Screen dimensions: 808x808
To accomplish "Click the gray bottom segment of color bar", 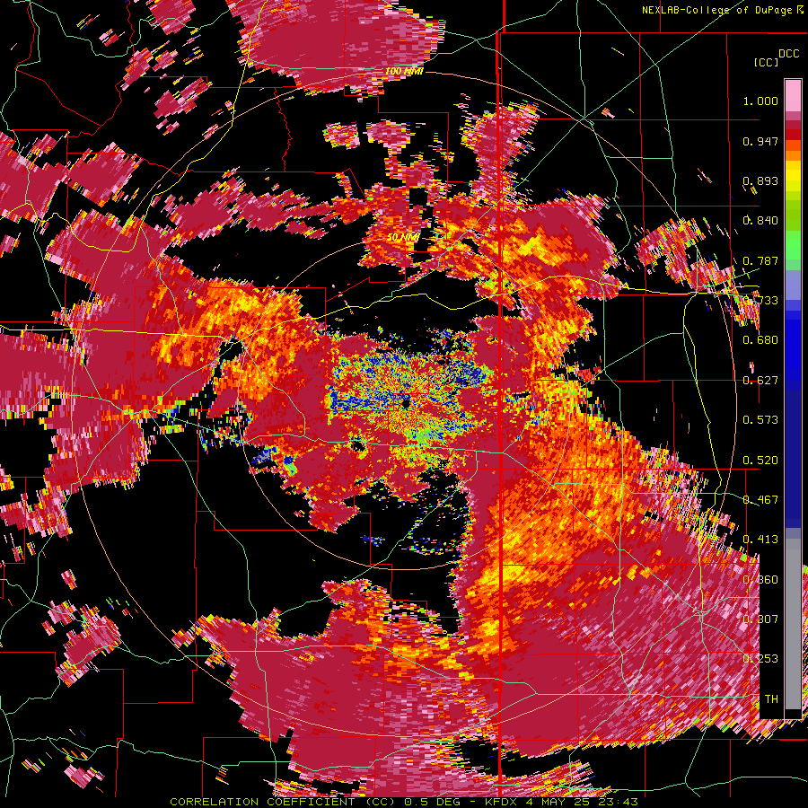I will pos(793,624).
